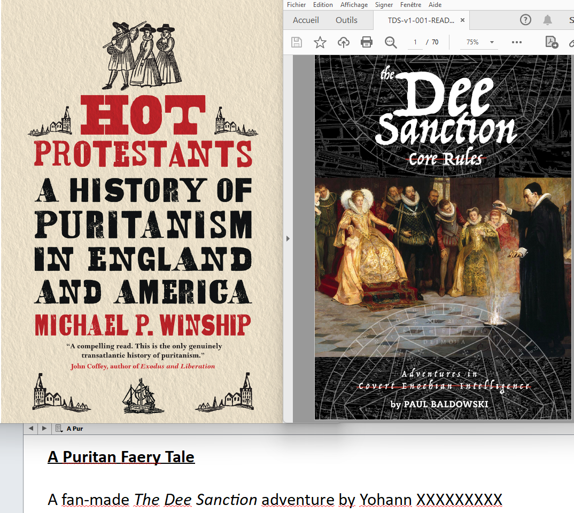Viewport: 574px width, 513px height.
Task: Click the page number input field
Action: 415,42
